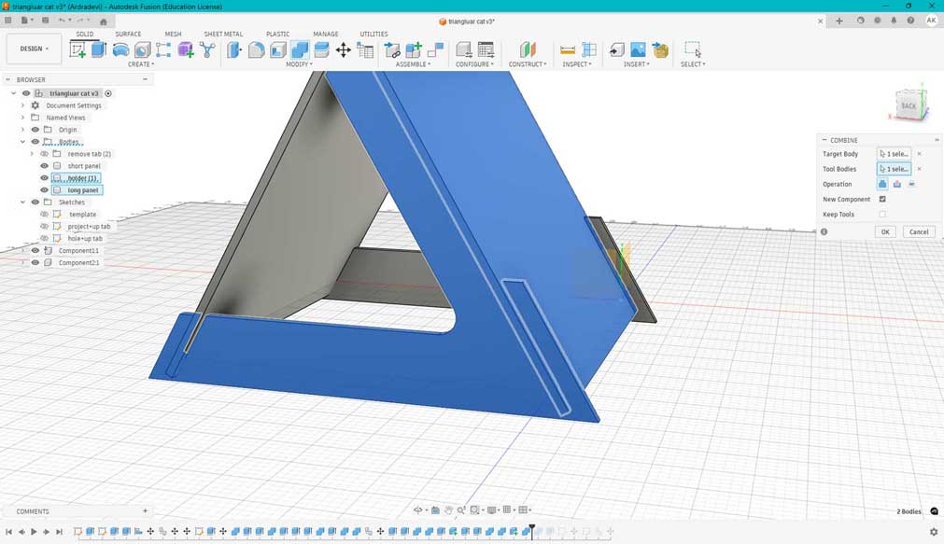Screen dimensions: 944x544
Task: Open the DESIGN workspace dropdown
Action: pyautogui.click(x=34, y=49)
